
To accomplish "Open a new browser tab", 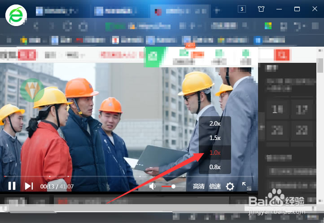I will pyautogui.click(x=218, y=10).
